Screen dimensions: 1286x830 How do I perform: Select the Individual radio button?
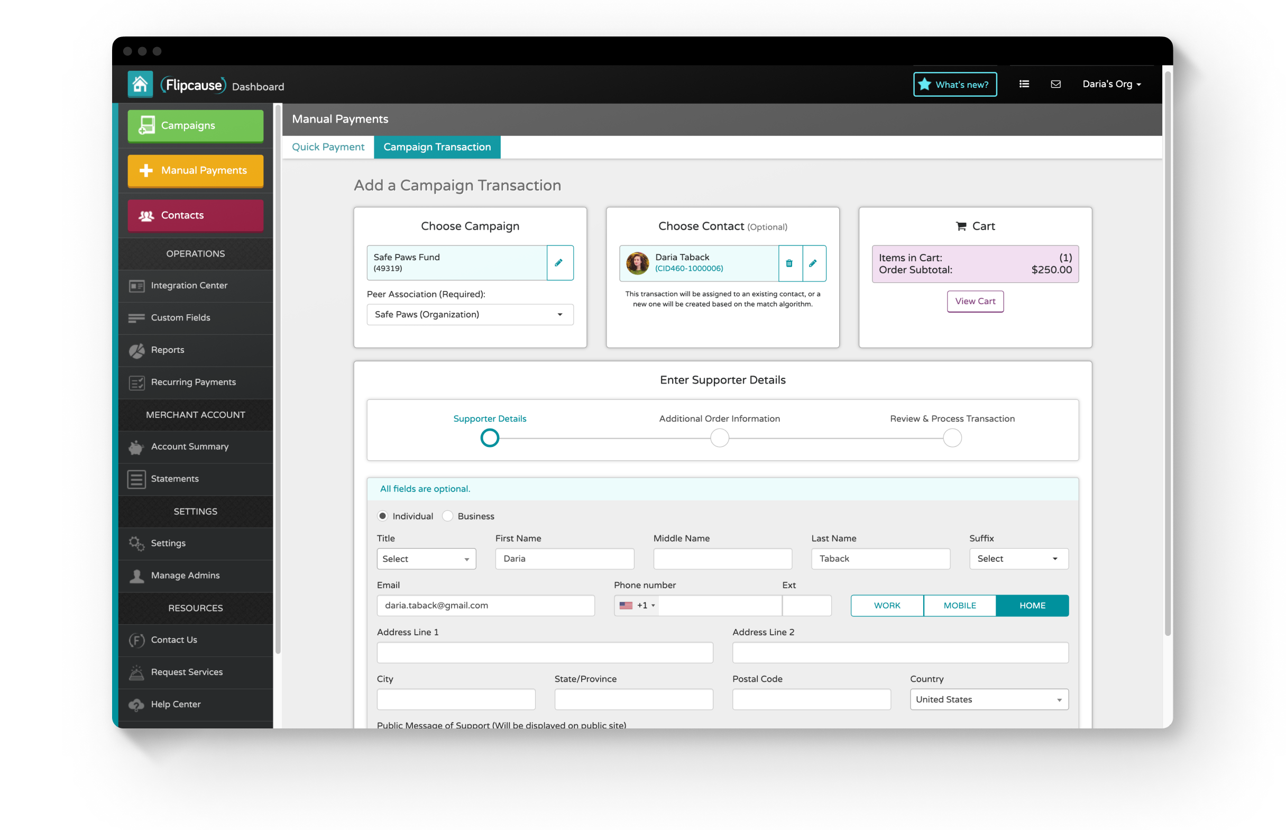coord(382,516)
